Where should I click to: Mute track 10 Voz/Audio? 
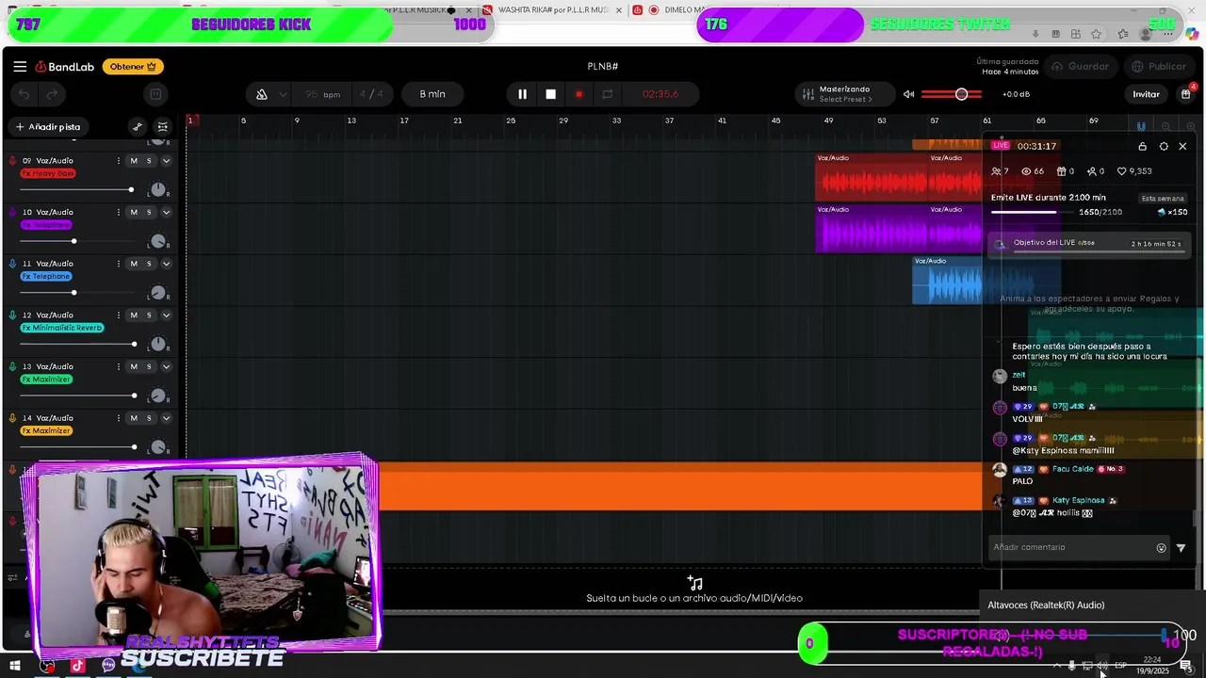(133, 213)
